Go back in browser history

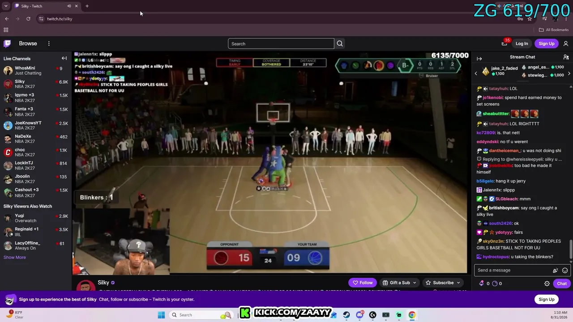coord(7,19)
